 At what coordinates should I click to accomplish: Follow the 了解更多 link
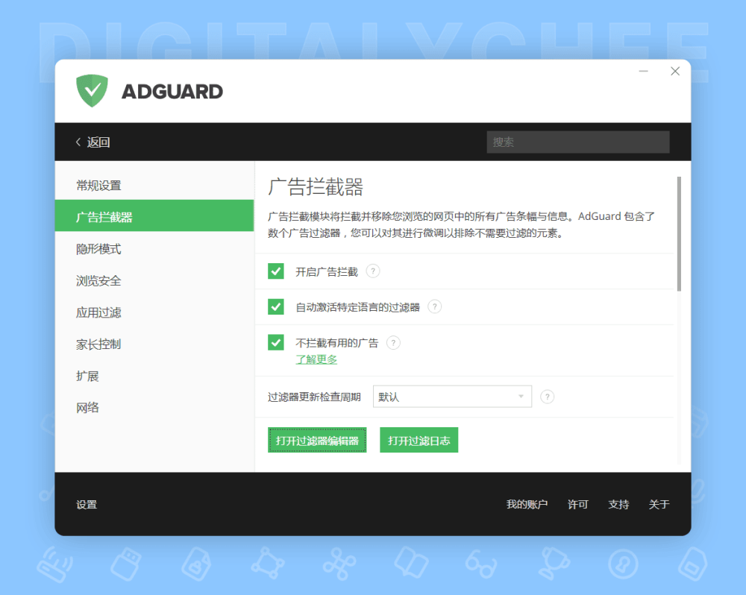(x=316, y=359)
